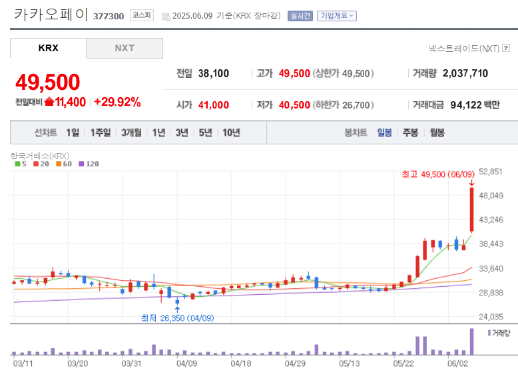Click the 카카오페이 stock title
The image size is (518, 380).
pyautogui.click(x=51, y=15)
